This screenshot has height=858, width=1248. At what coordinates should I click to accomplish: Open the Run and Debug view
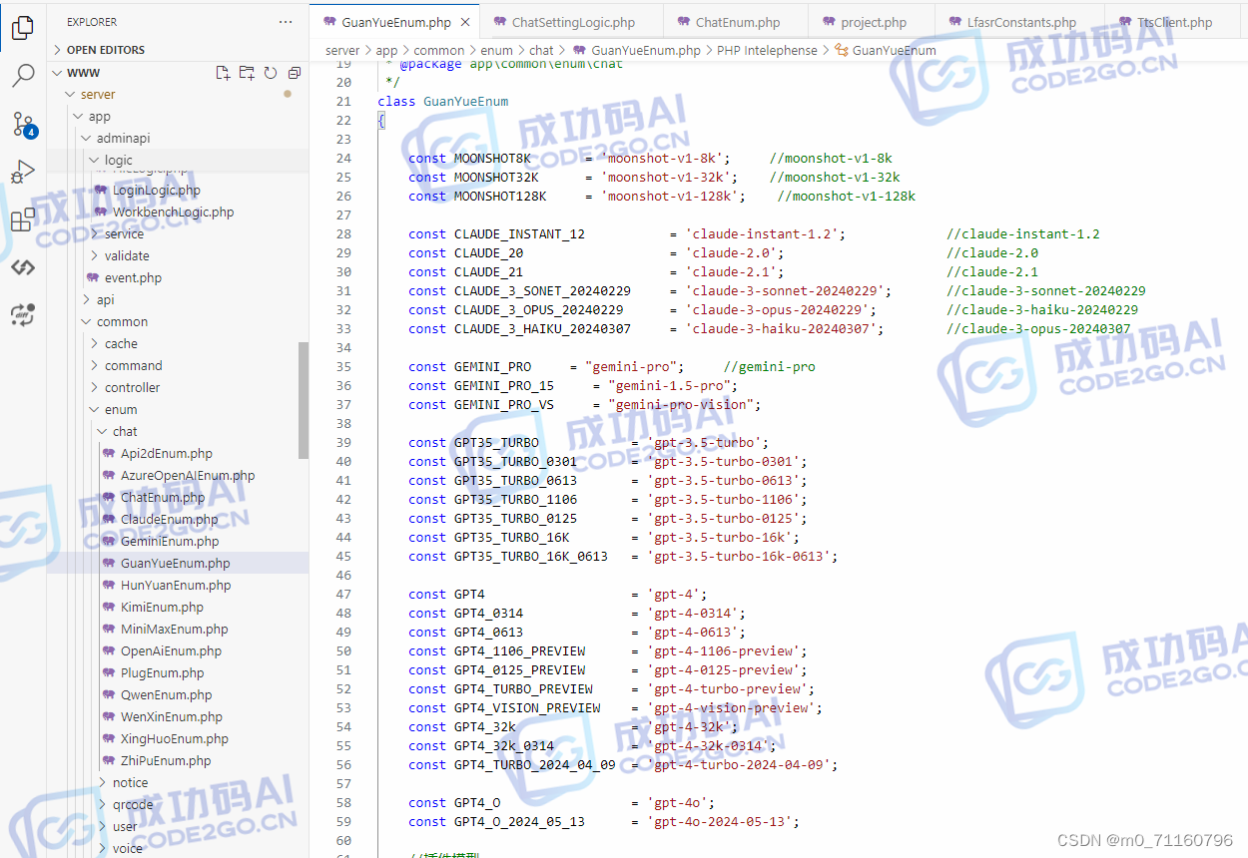23,172
